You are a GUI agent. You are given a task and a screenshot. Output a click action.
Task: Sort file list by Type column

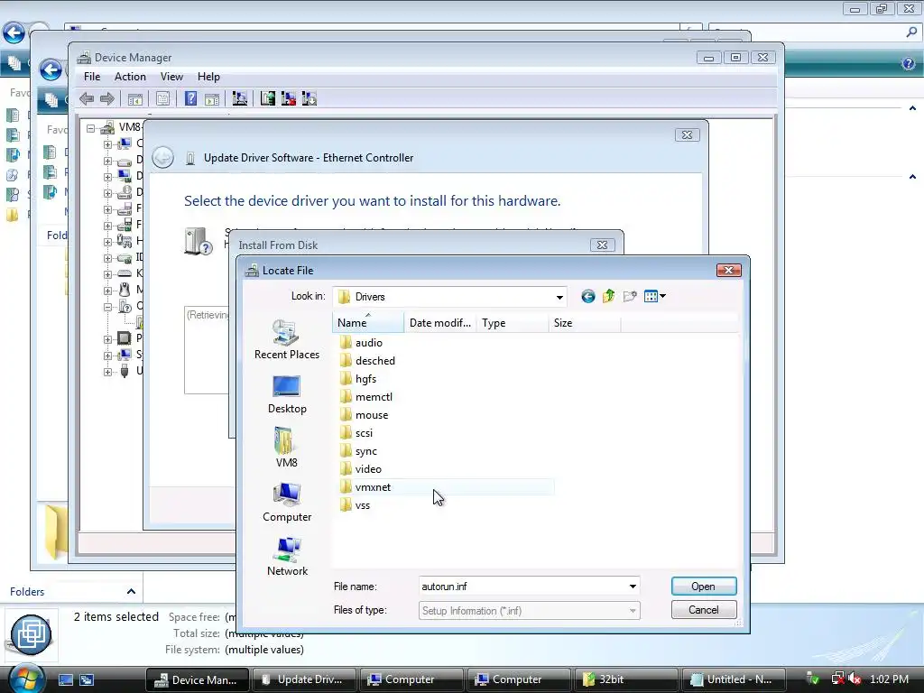[513, 323]
